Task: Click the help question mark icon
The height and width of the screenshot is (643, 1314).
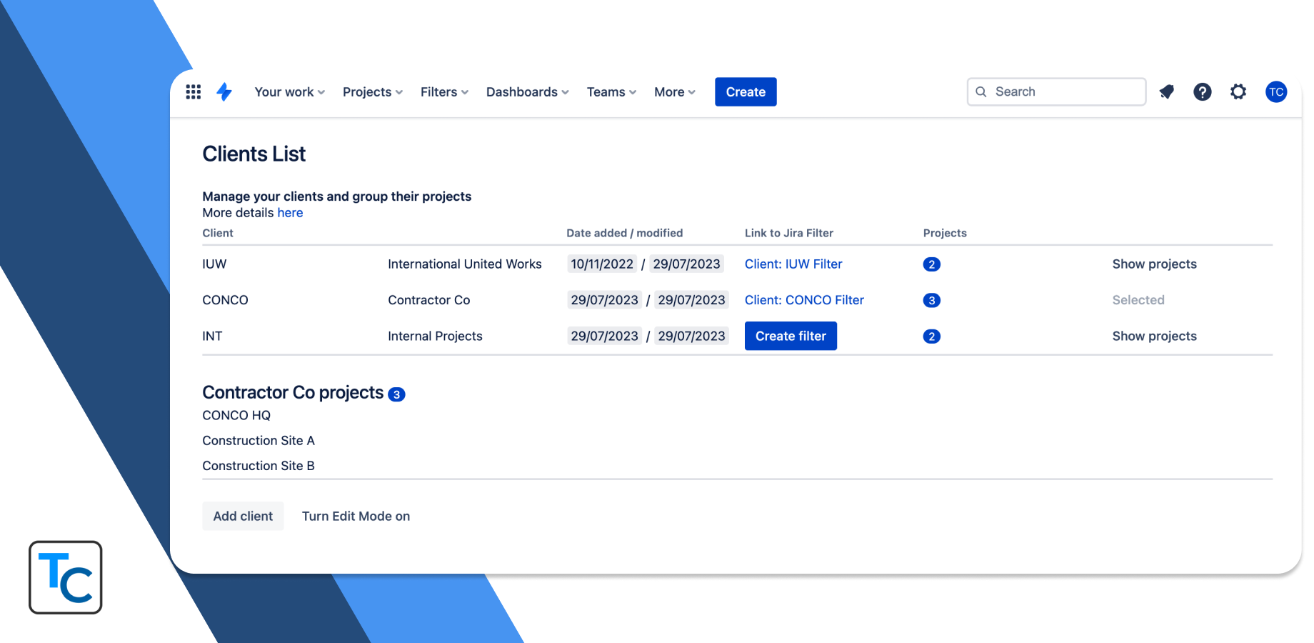Action: (1202, 91)
